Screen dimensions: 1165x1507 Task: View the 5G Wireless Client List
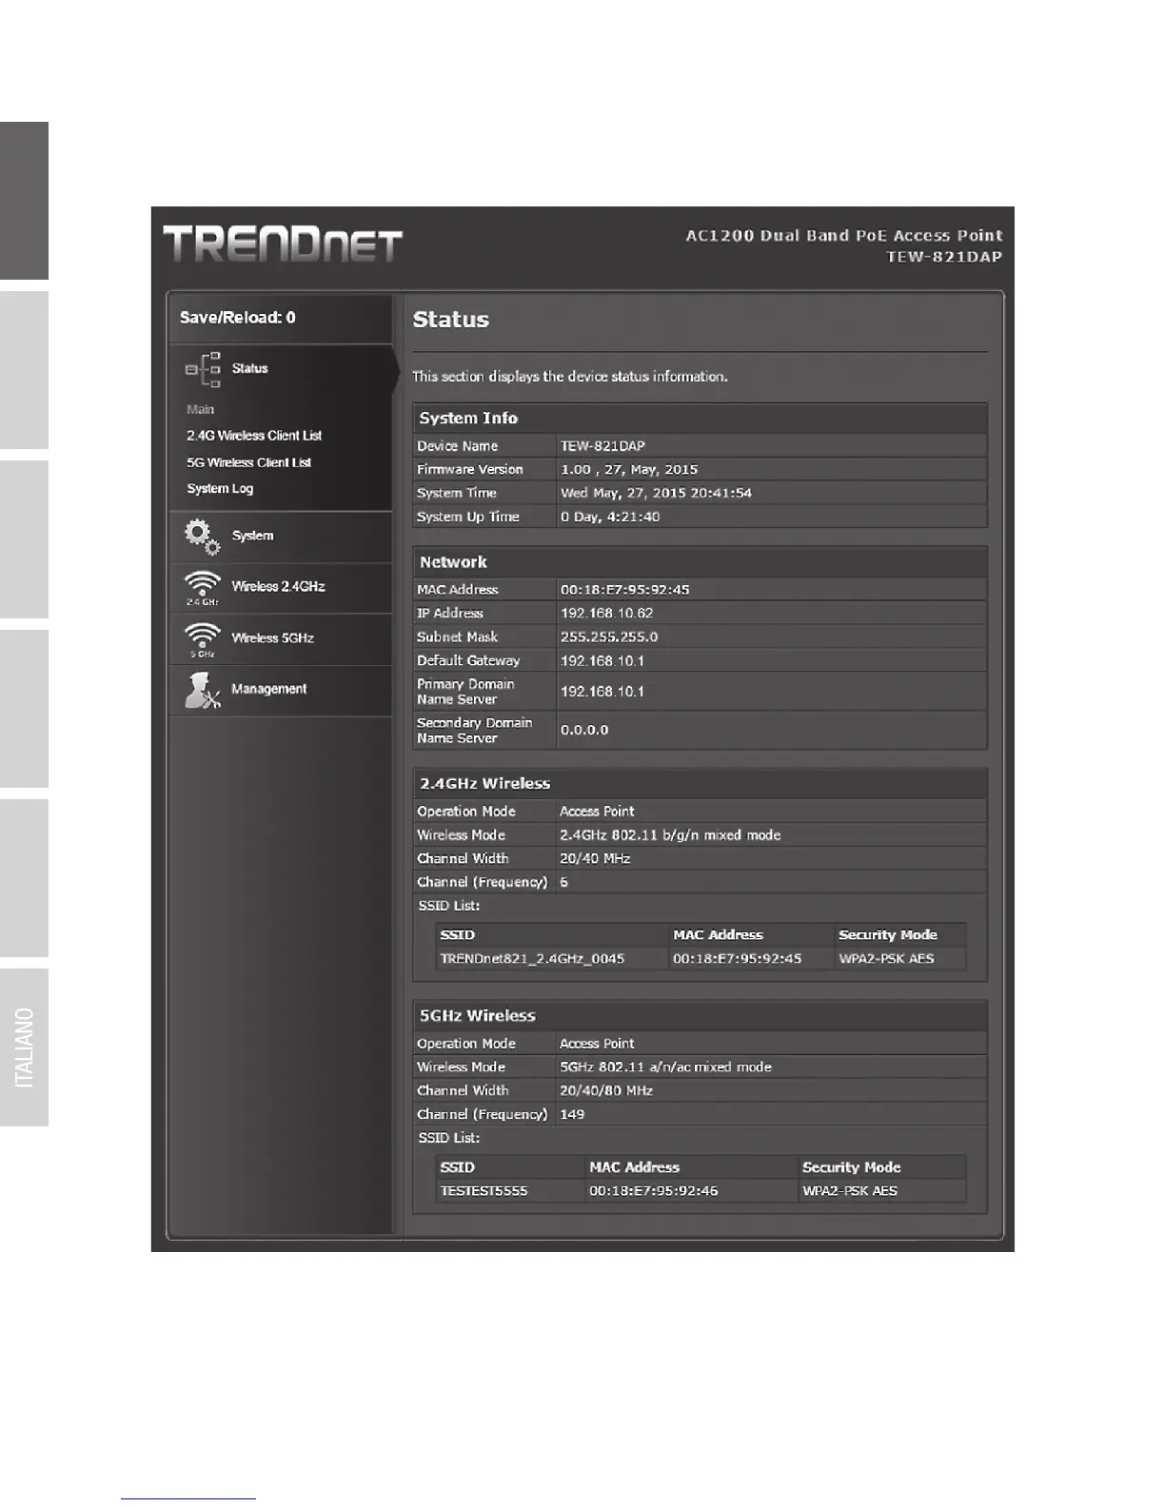pos(248,462)
